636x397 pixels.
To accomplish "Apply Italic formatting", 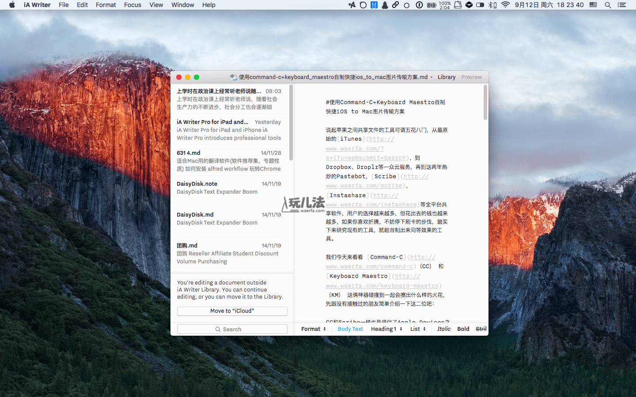I will click(x=444, y=329).
